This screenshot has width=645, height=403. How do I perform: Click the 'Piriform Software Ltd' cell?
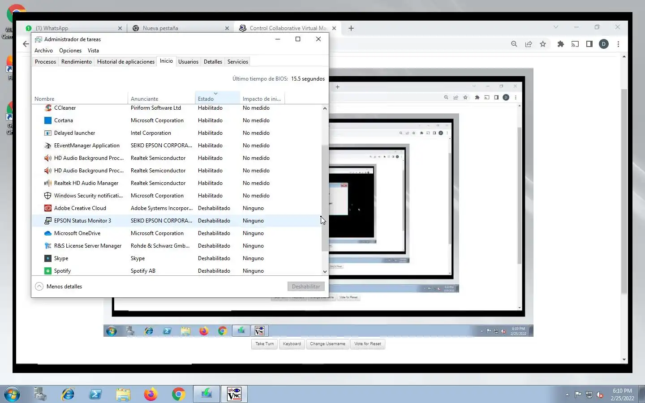click(x=156, y=108)
